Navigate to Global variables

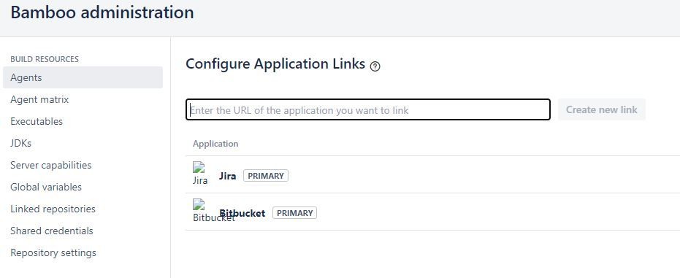[46, 187]
